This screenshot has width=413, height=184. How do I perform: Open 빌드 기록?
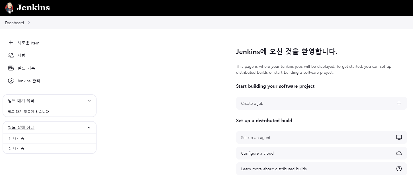point(26,68)
